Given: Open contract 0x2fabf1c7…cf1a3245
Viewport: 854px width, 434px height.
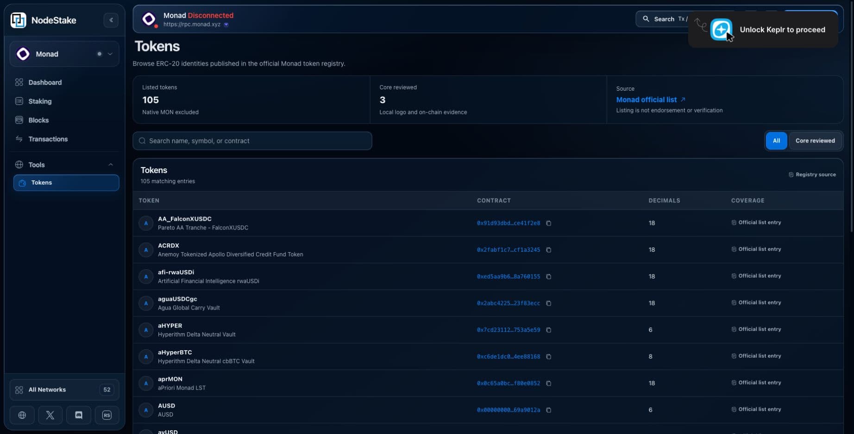Looking at the screenshot, I should pyautogui.click(x=509, y=250).
